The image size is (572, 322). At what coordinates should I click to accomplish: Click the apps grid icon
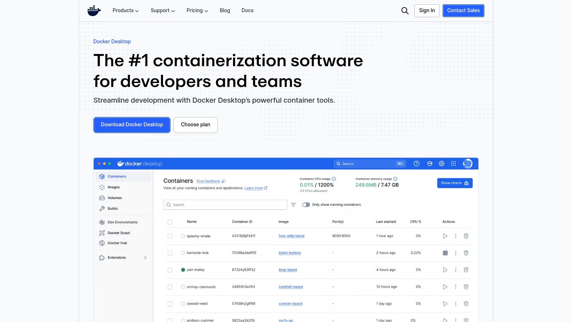(x=453, y=164)
